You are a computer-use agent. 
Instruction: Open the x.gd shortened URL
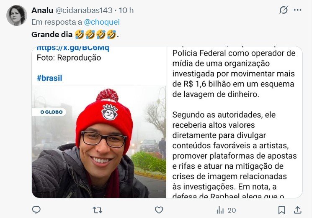click(73, 48)
